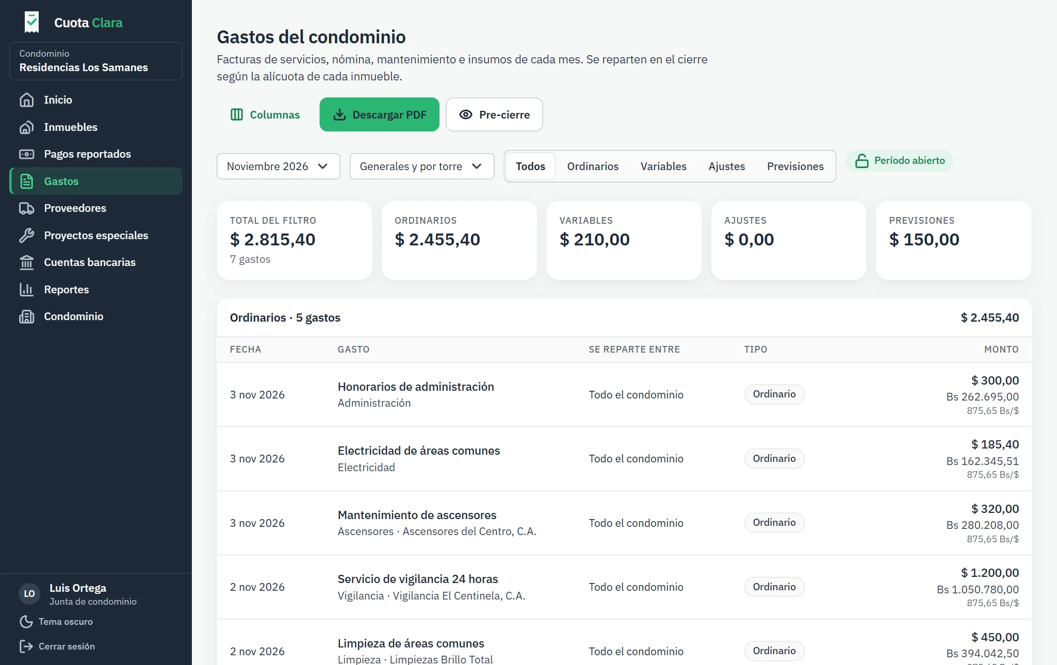Click the Período abierto status badge
Screen dimensions: 1057x665
coord(899,161)
